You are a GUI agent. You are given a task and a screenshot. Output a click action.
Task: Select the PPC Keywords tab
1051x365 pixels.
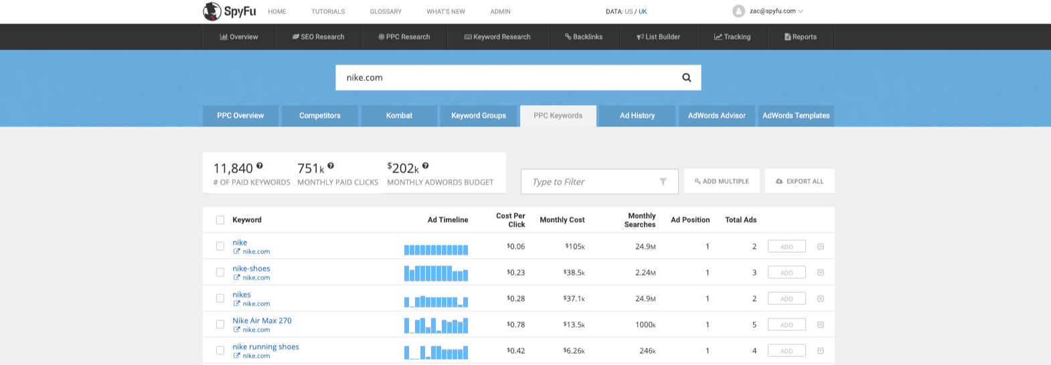(558, 116)
